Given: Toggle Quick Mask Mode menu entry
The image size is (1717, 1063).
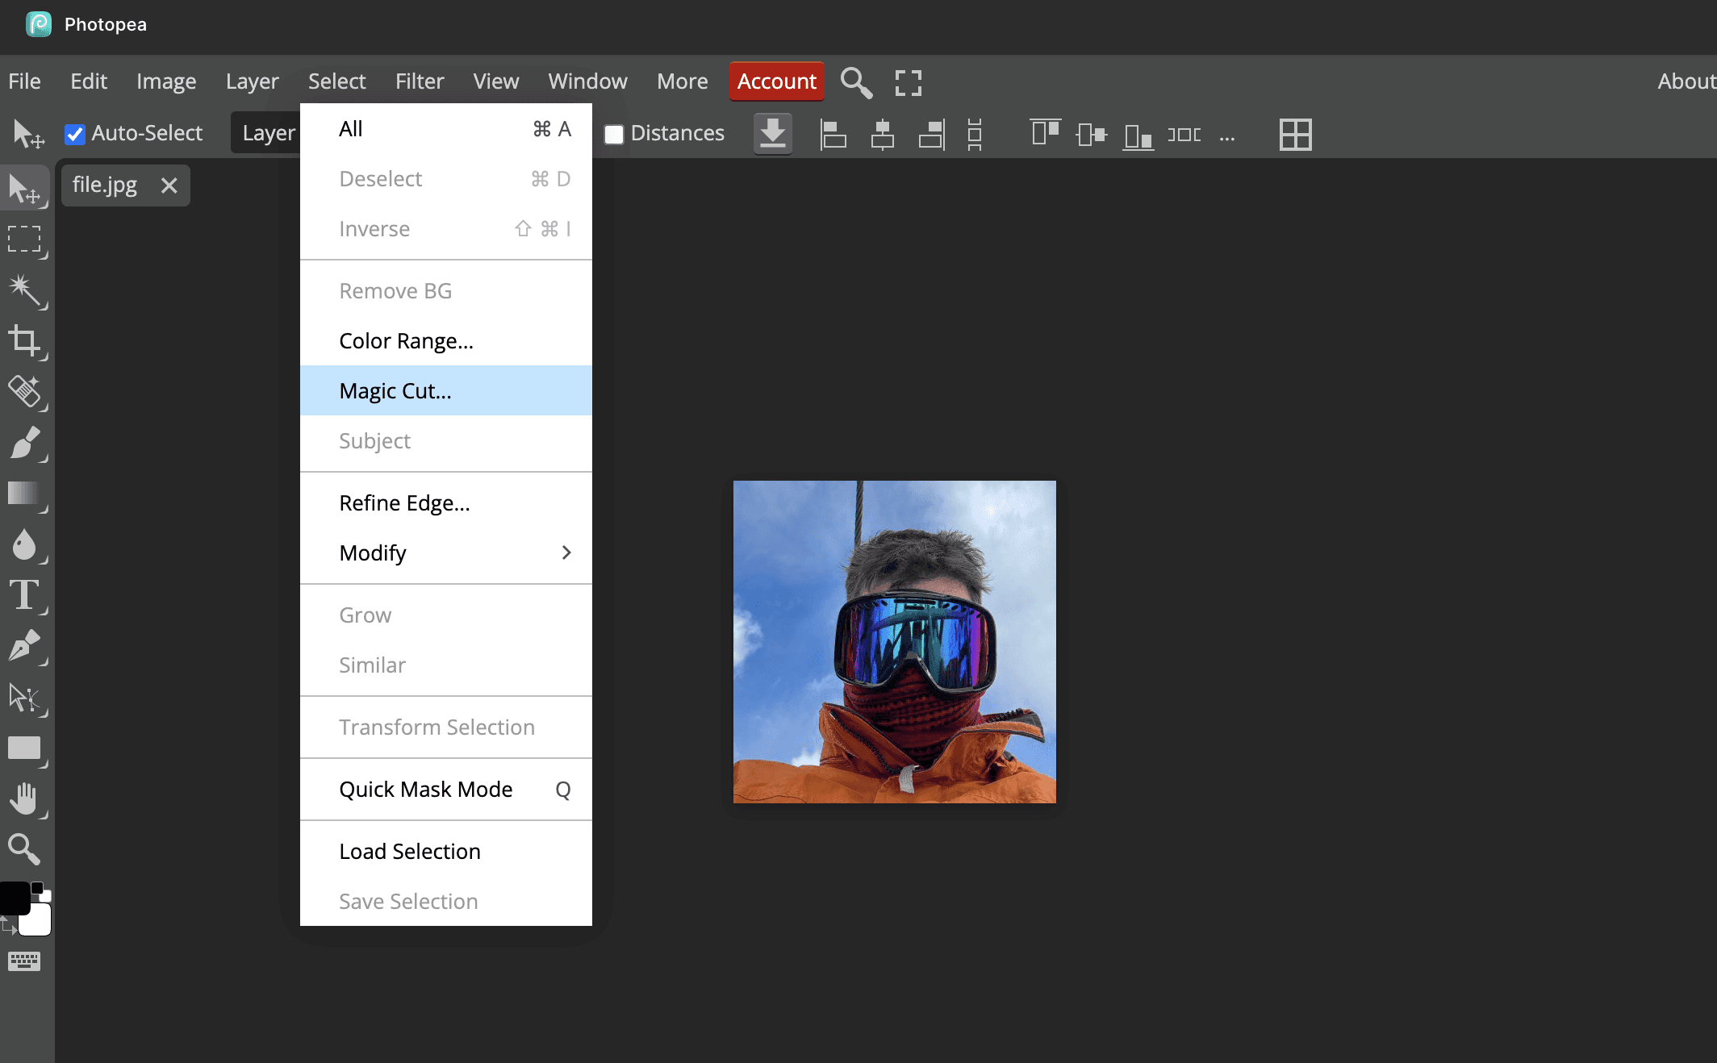Looking at the screenshot, I should coord(426,789).
